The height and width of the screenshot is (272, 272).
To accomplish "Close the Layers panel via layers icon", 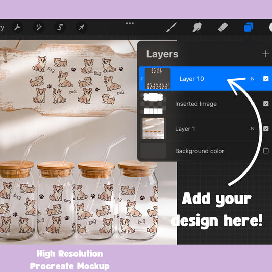I will tap(249, 27).
